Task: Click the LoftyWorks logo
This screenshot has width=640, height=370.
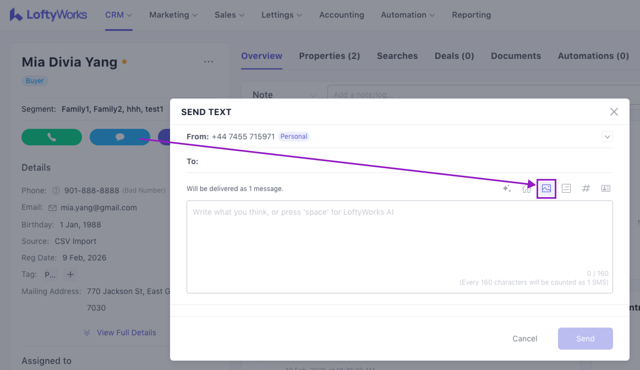Action: click(48, 15)
